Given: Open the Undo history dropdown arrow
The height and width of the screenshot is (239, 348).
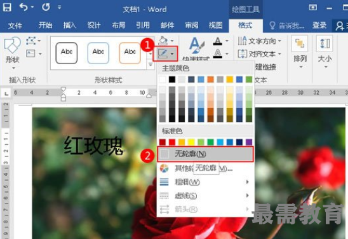Looking at the screenshot, I should click(32, 8).
